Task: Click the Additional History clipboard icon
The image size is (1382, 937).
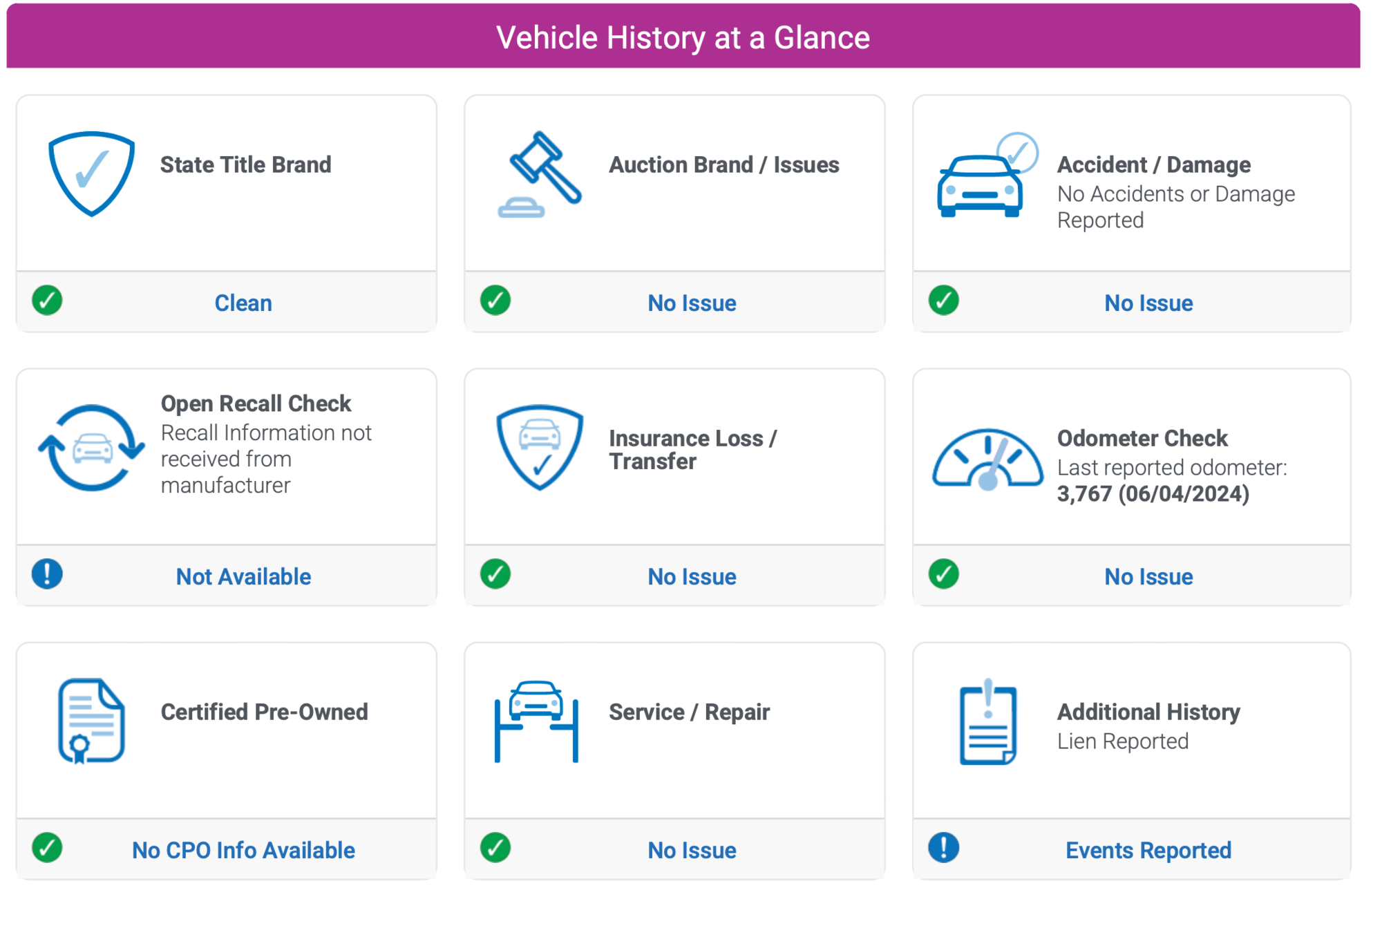Action: click(x=988, y=723)
